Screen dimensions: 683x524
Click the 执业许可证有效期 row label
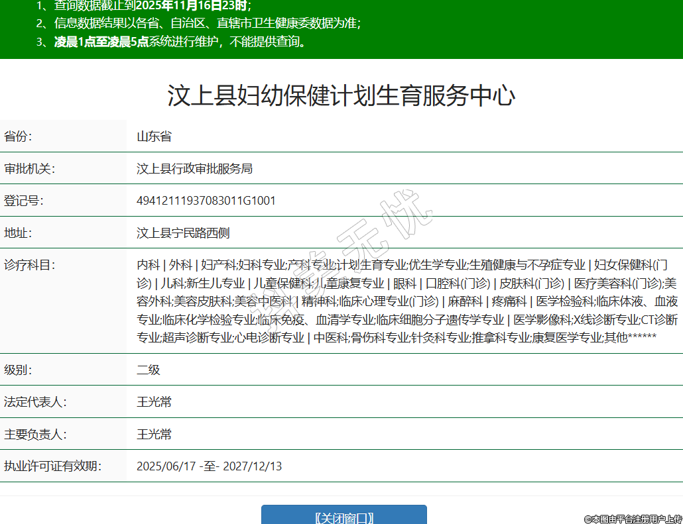tap(52, 466)
